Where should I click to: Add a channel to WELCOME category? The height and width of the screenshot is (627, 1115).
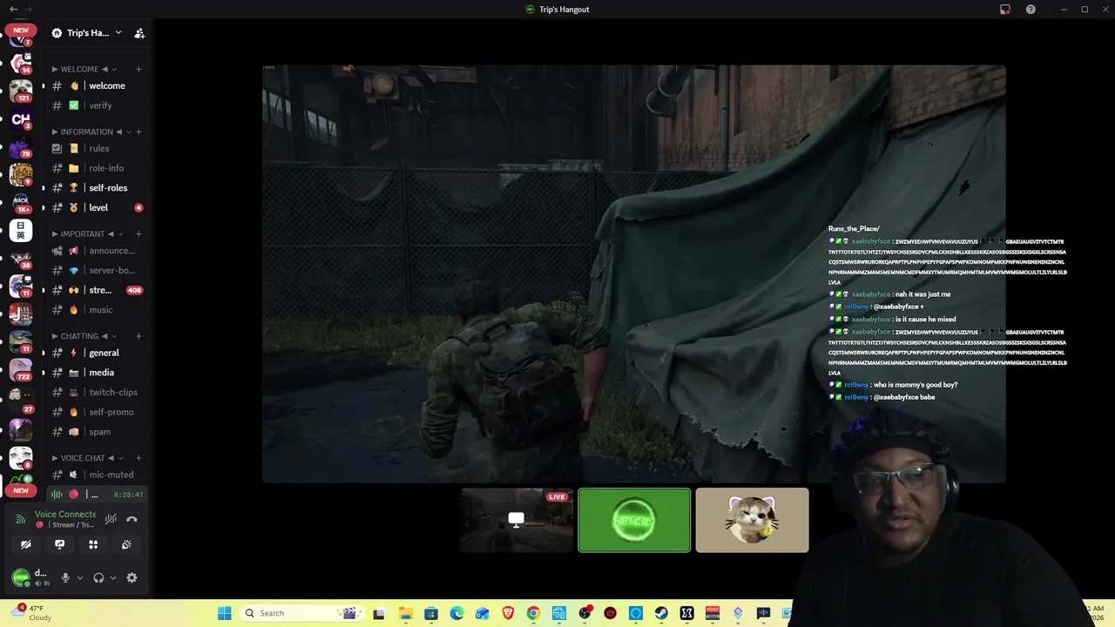(x=139, y=69)
